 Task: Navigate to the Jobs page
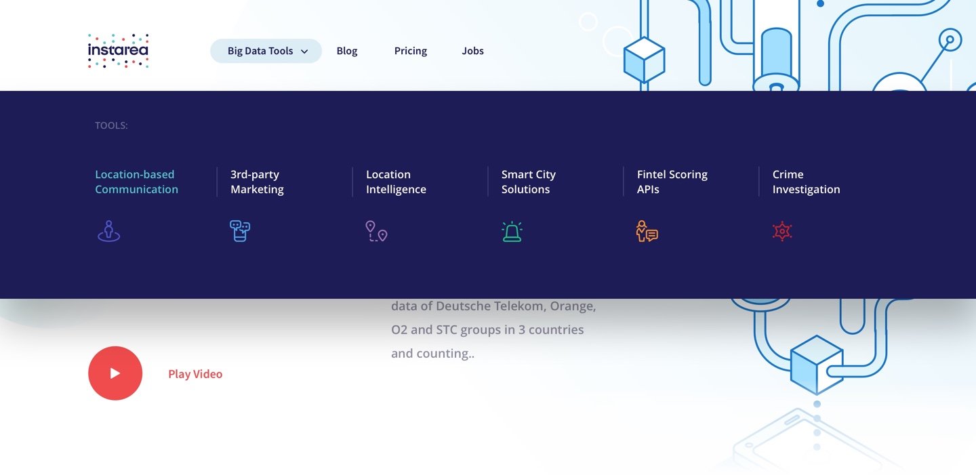tap(472, 51)
